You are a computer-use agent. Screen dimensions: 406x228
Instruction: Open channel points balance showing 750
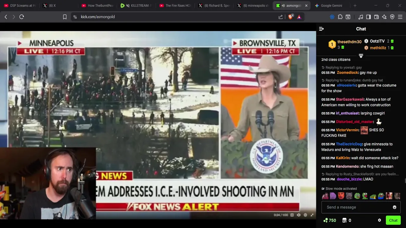(330, 220)
